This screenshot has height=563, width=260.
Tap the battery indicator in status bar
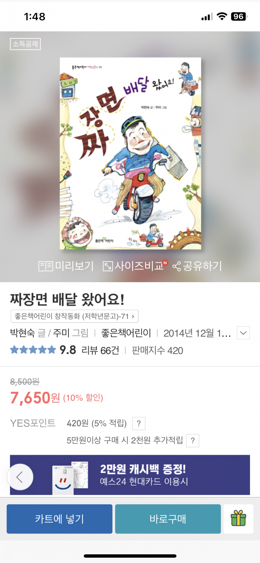(239, 17)
